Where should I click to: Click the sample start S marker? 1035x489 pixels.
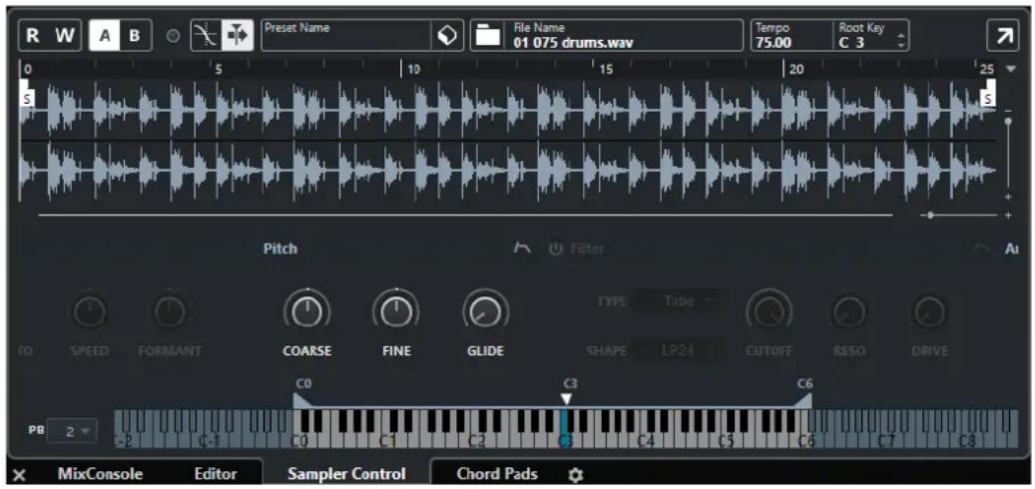click(x=27, y=99)
